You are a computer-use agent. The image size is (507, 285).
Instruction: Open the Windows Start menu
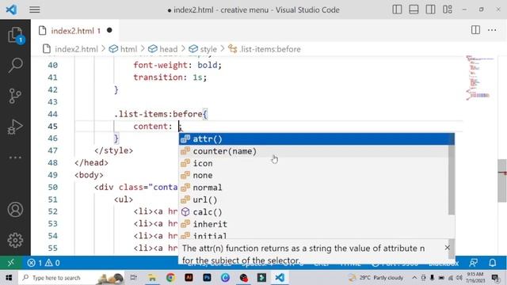(x=9, y=278)
